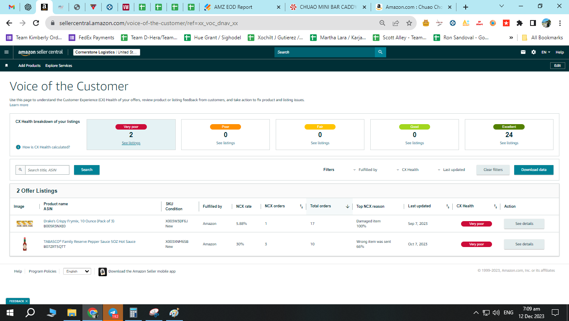Go back with the browser back arrow
The height and width of the screenshot is (321, 569).
9,23
